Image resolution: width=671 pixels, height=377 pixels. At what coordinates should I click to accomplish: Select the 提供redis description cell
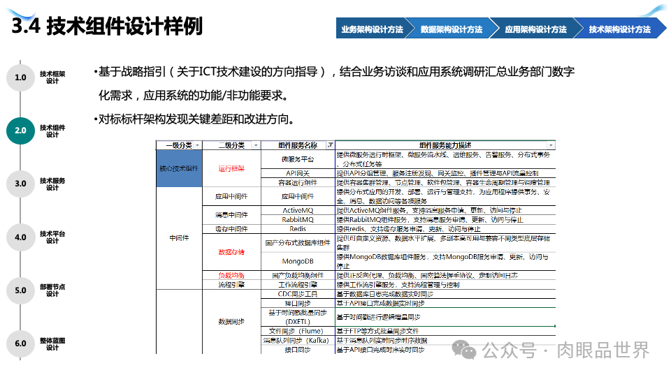(445, 229)
